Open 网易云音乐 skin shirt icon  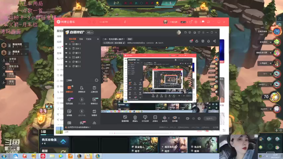click(191, 22)
